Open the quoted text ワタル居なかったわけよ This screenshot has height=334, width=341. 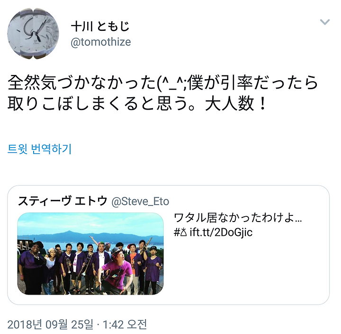(x=238, y=218)
